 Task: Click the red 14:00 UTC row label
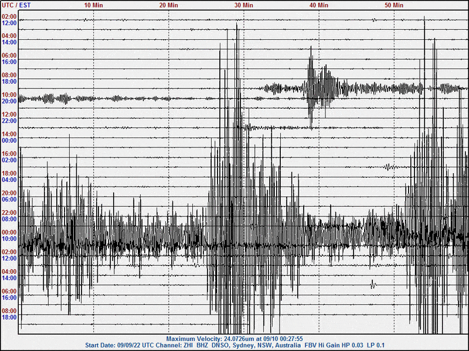point(9,134)
